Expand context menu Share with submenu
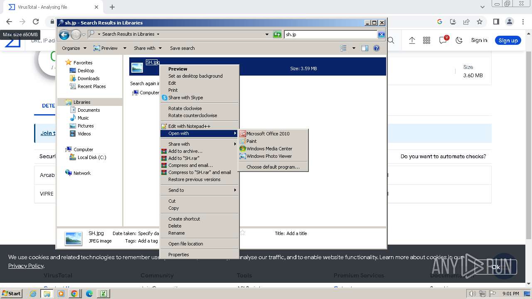The image size is (532, 299). click(199, 144)
